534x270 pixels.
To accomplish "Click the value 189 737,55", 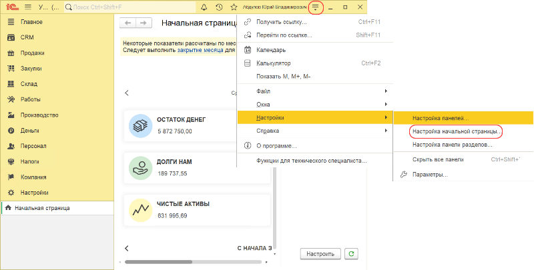I will pos(172,173).
